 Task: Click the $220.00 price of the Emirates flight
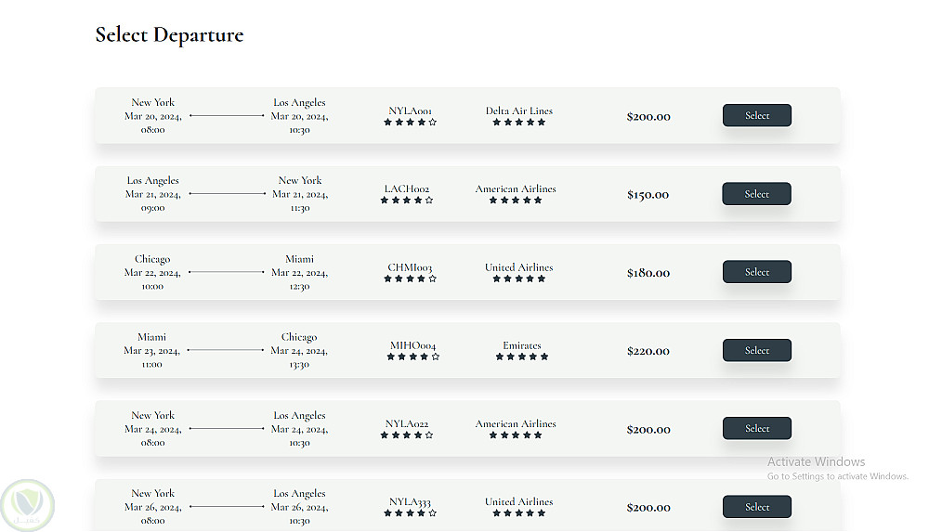[648, 351]
